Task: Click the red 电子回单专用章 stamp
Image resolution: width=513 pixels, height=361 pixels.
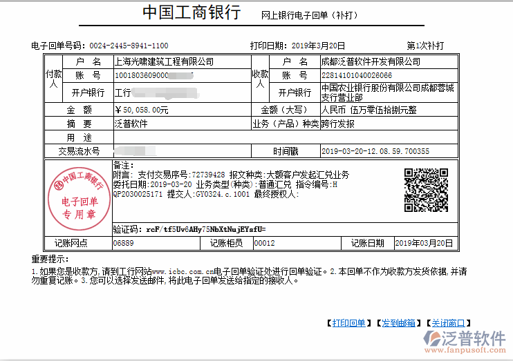Action: [x=79, y=198]
